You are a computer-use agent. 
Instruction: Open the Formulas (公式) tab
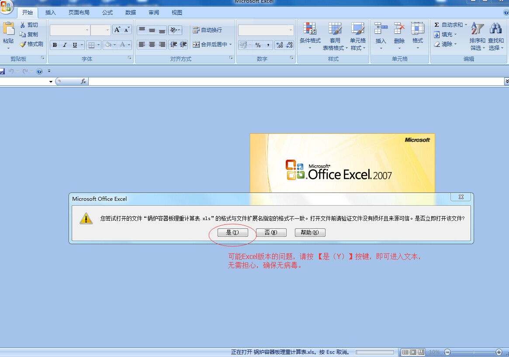point(107,13)
